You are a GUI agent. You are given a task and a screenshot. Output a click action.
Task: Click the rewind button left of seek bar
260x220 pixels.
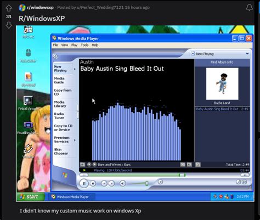(x=84, y=175)
